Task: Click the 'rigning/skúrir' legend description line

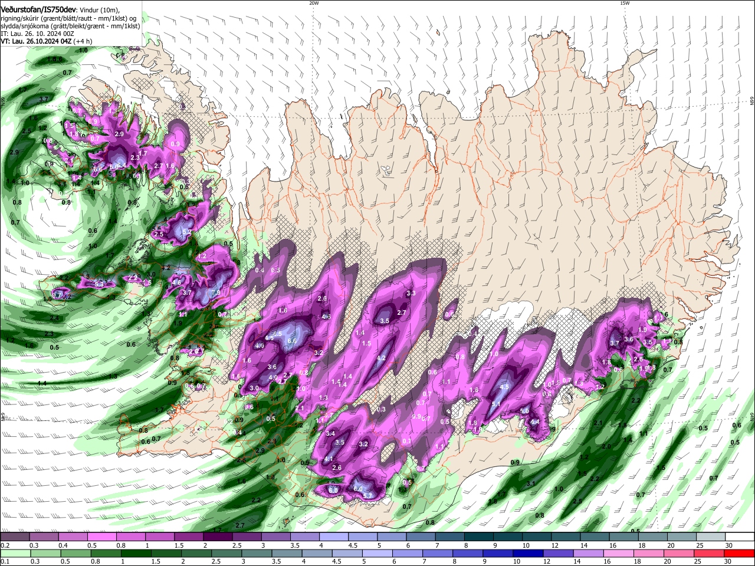Action: pos(68,18)
